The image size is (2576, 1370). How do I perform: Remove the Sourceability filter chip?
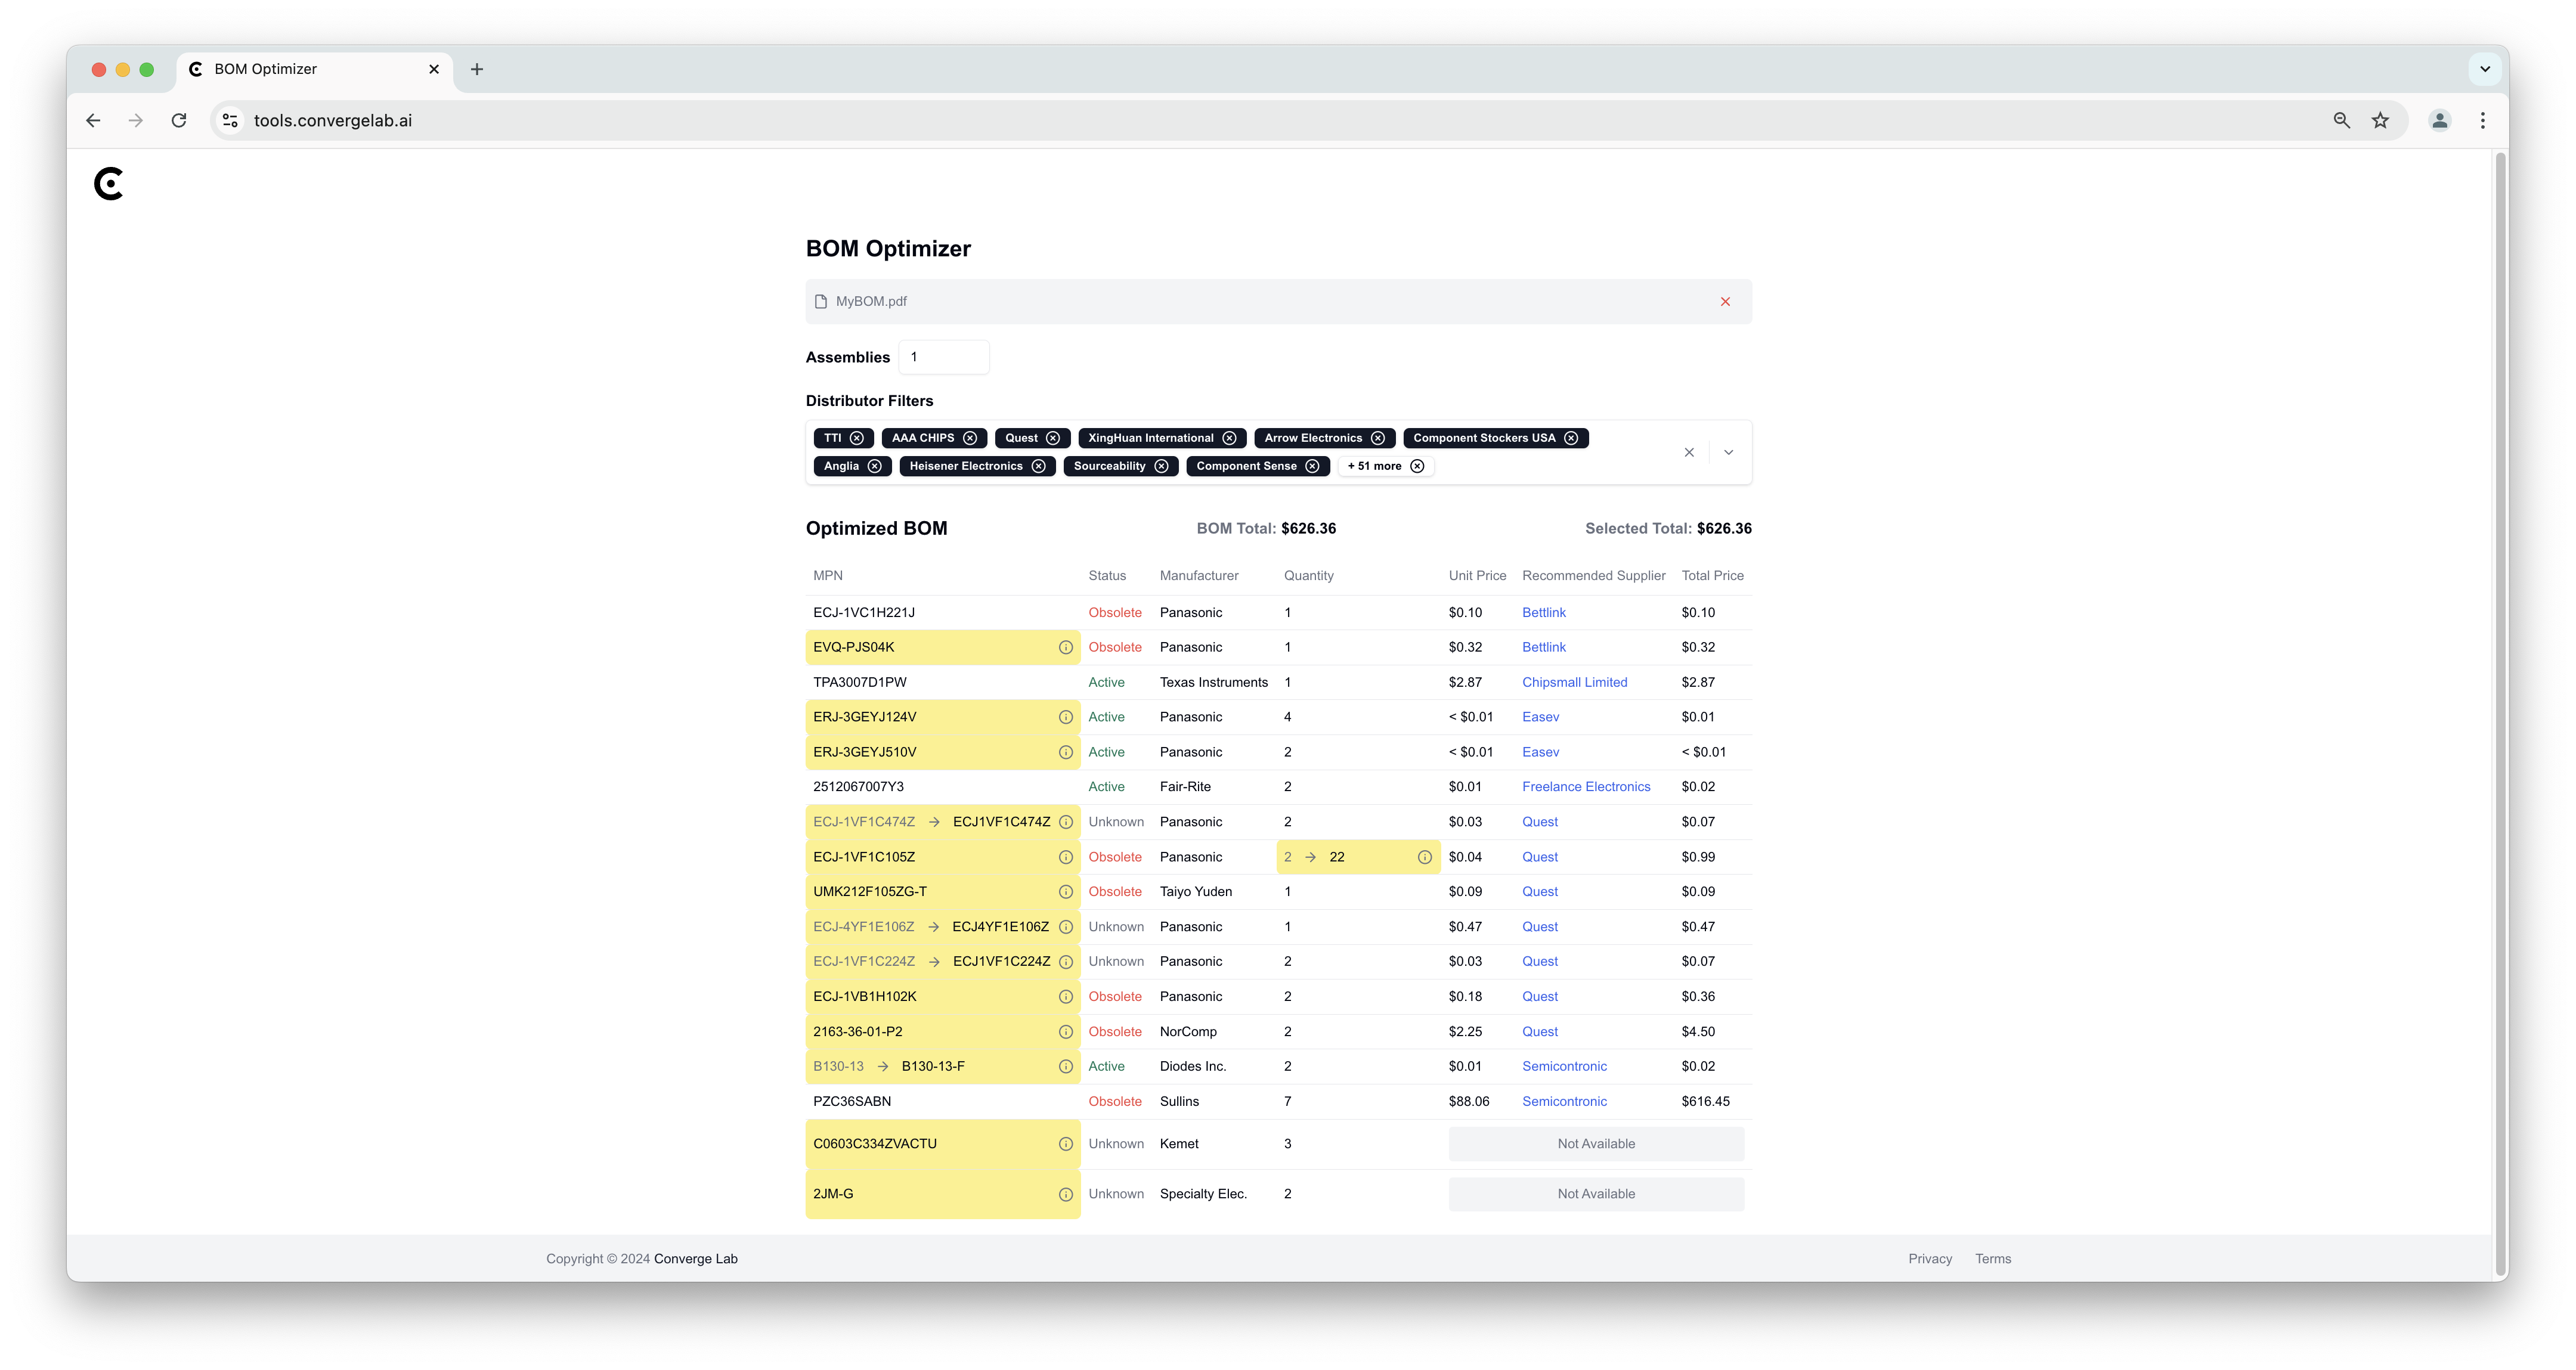tap(1161, 466)
